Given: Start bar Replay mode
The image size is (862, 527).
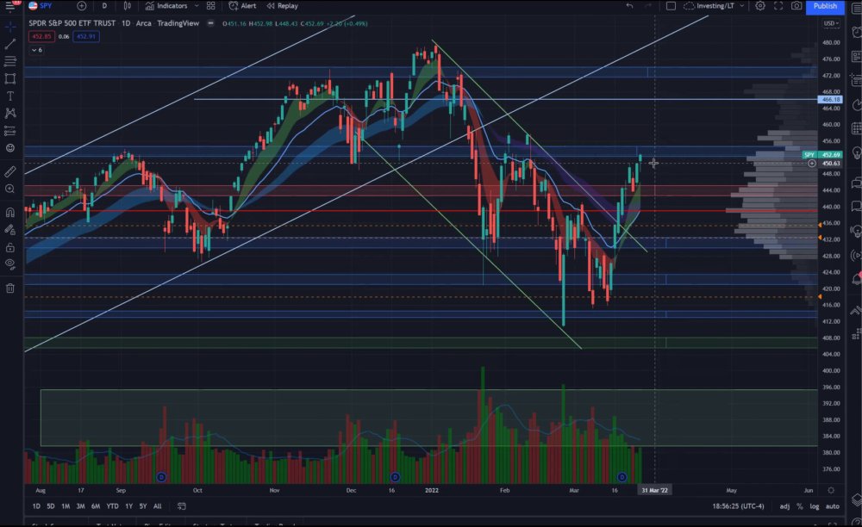Looking at the screenshot, I should 283,6.
